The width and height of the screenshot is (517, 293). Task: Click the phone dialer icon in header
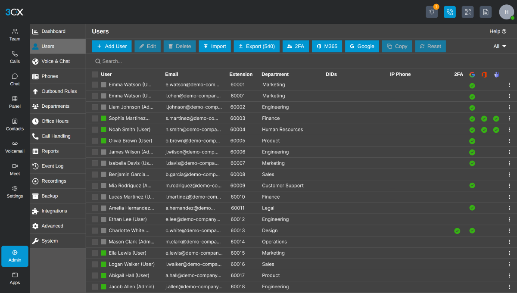coord(450,12)
